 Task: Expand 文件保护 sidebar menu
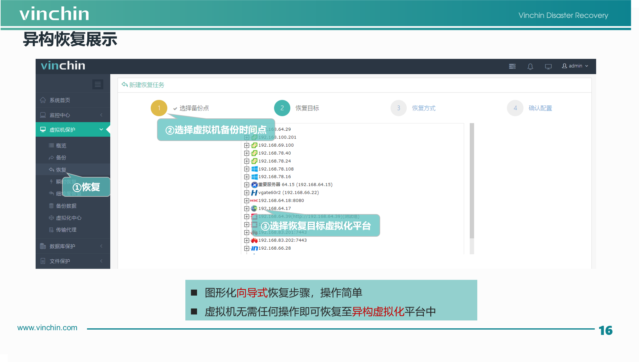[x=73, y=261]
